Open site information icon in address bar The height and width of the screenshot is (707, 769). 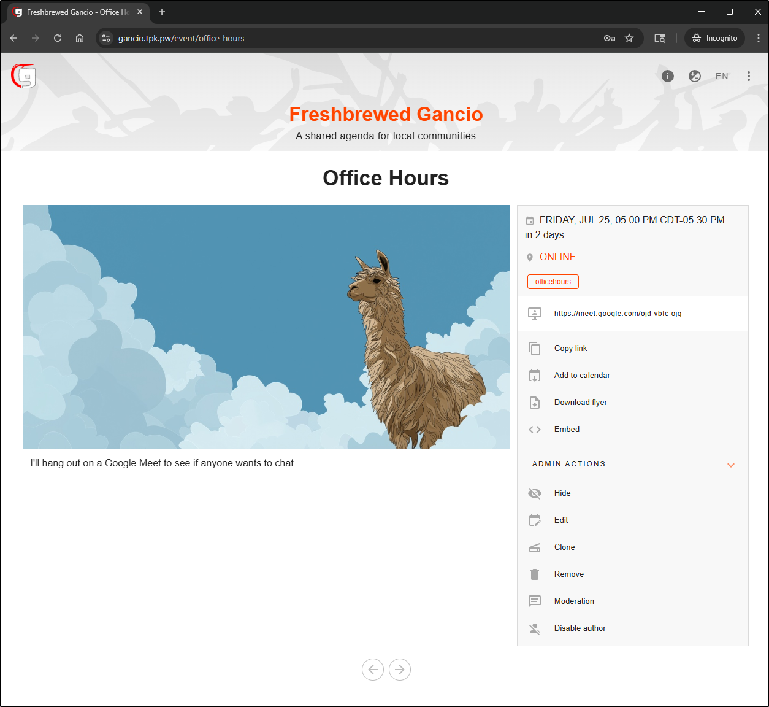coord(106,38)
